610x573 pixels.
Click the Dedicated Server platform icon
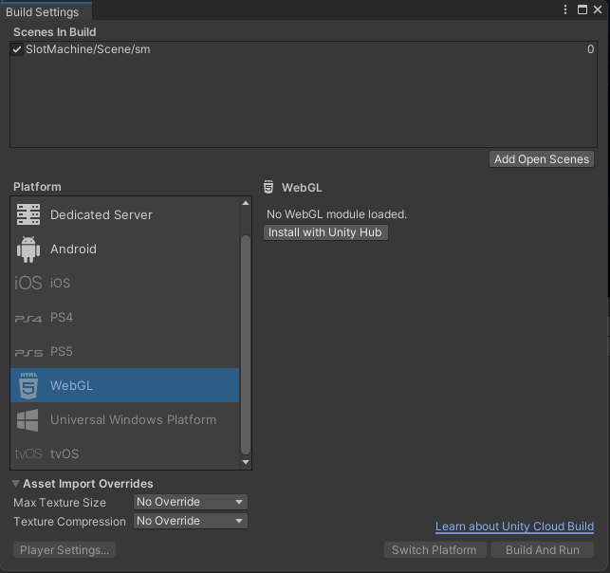click(x=28, y=214)
